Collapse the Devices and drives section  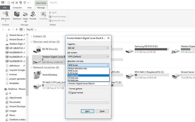click(31, 42)
